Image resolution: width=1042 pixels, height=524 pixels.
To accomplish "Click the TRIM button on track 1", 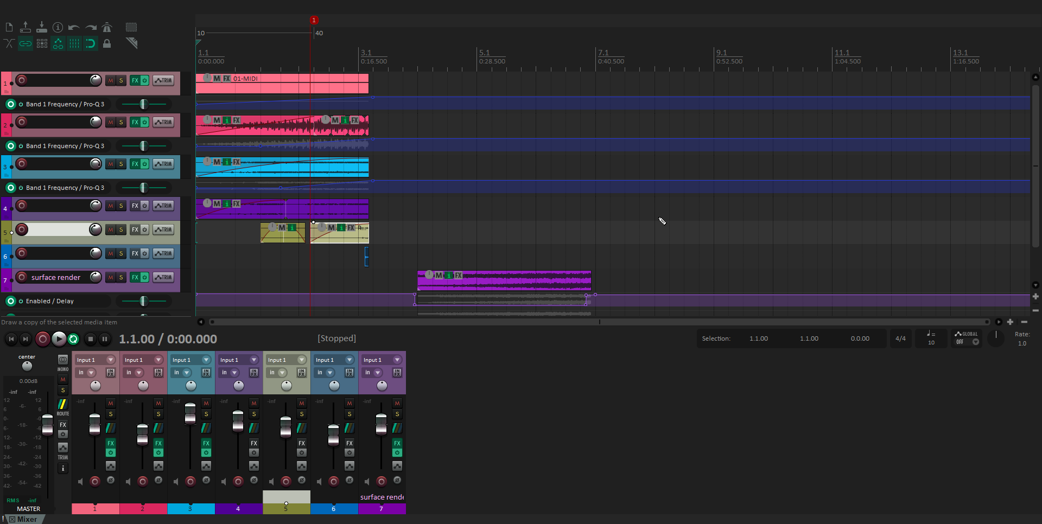I will [163, 80].
